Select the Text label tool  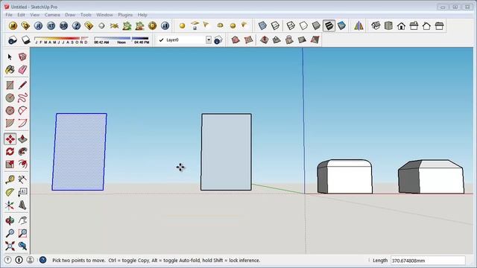[x=22, y=192]
